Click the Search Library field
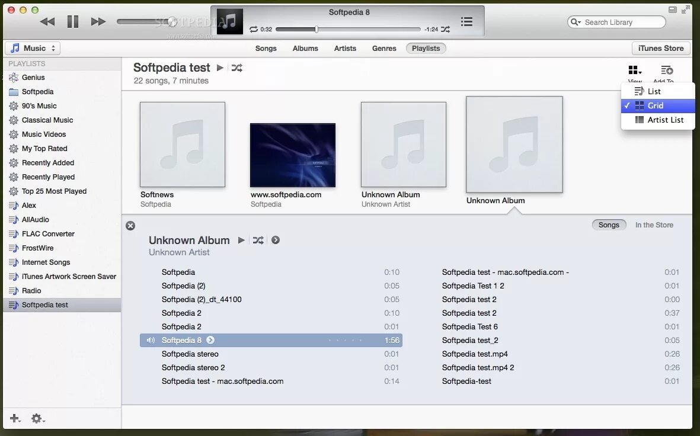The height and width of the screenshot is (436, 700). point(616,23)
